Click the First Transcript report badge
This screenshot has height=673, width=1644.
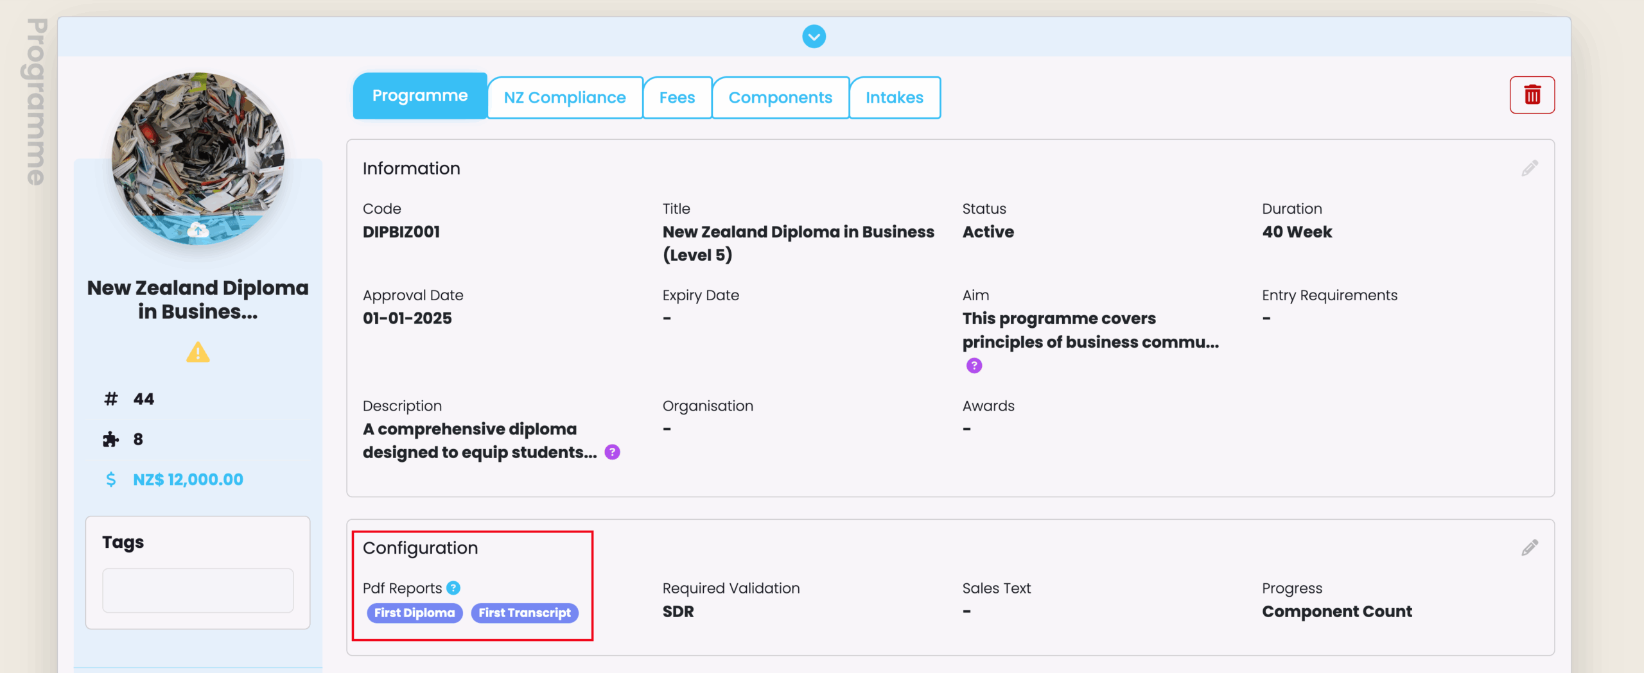click(524, 613)
